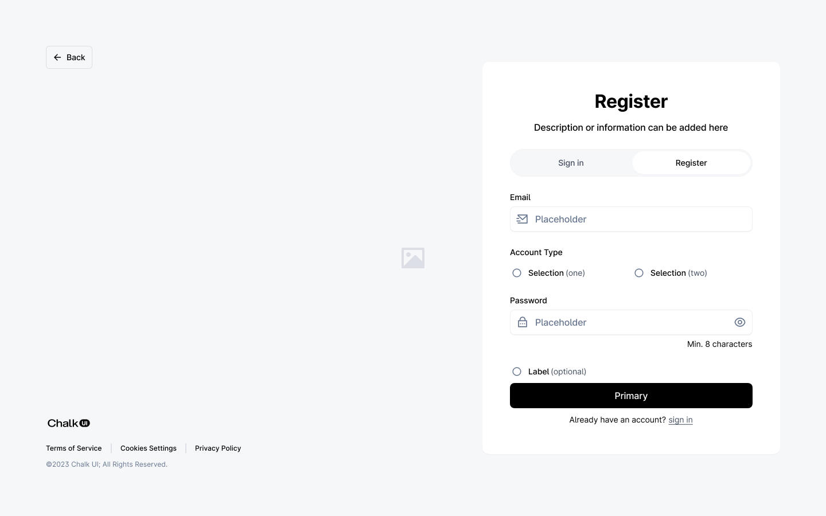Click the back arrow icon
This screenshot has width=826, height=516.
pos(57,57)
